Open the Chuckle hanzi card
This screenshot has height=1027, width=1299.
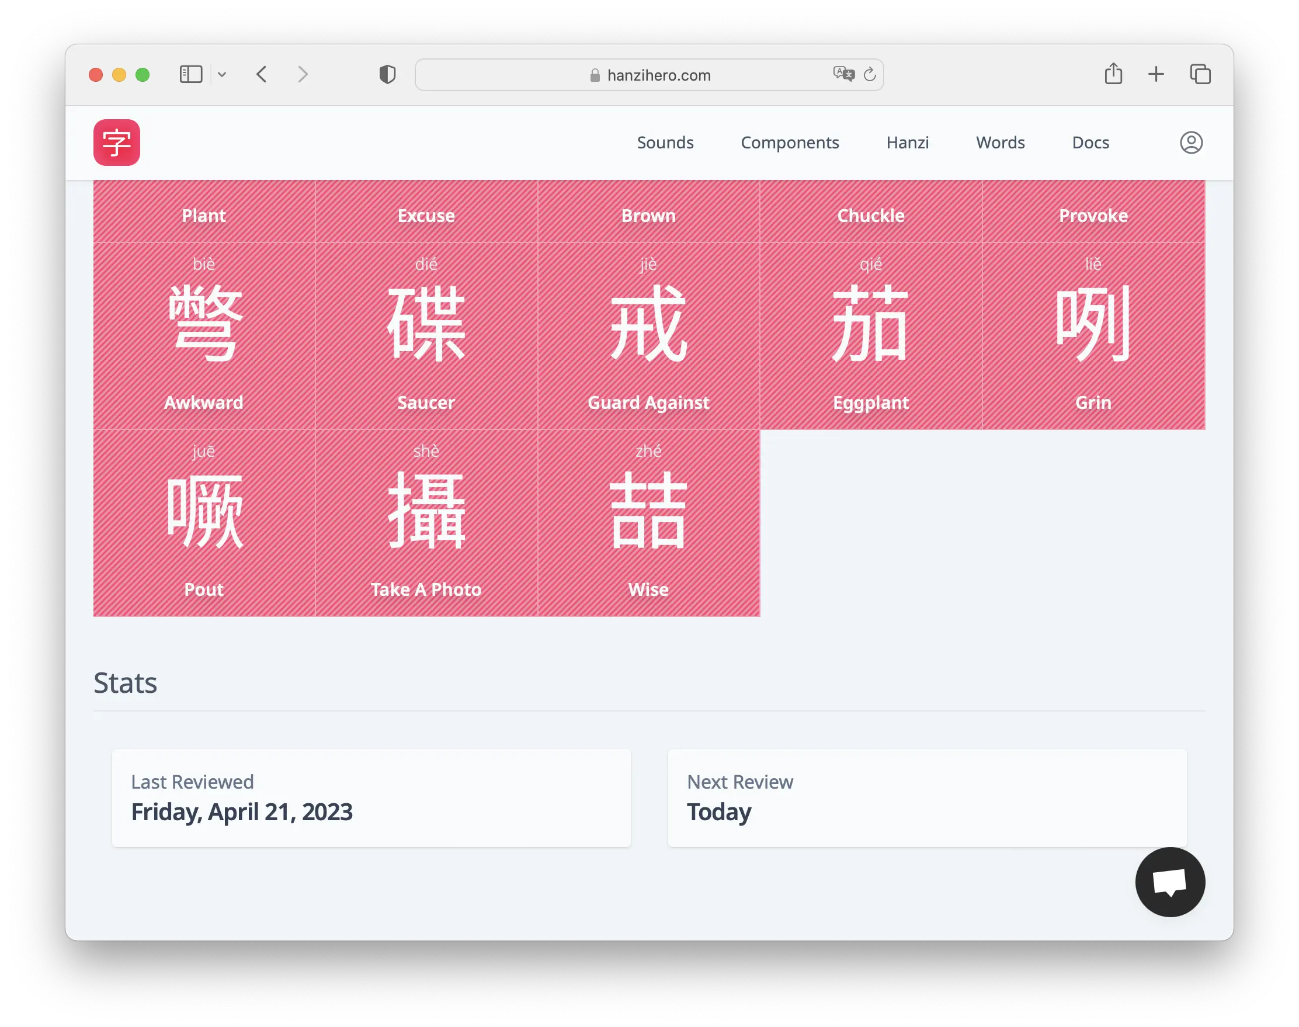(871, 211)
